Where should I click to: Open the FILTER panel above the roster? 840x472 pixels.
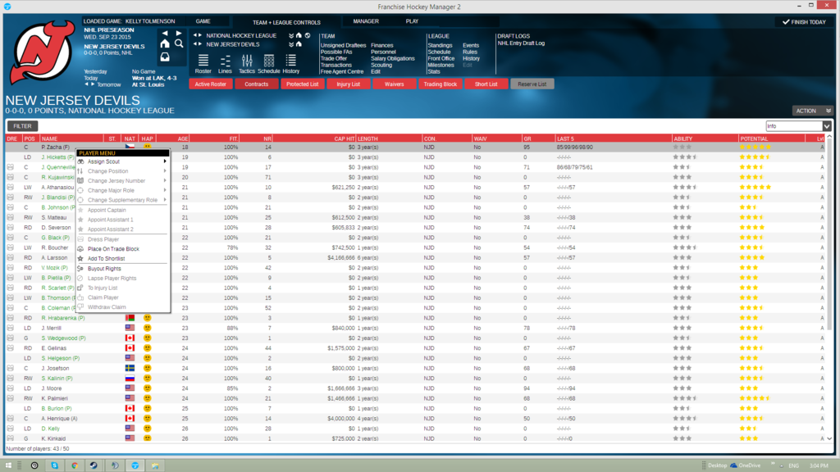pyautogui.click(x=22, y=126)
